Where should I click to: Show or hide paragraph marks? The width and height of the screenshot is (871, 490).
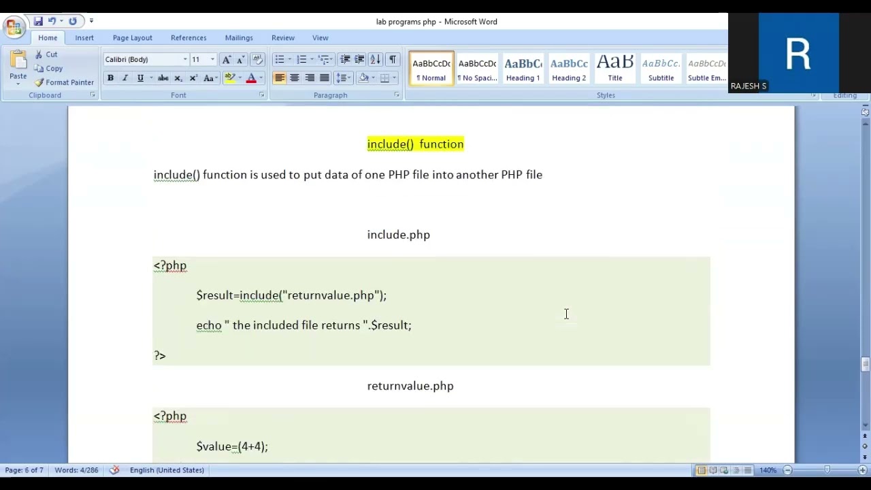point(393,60)
